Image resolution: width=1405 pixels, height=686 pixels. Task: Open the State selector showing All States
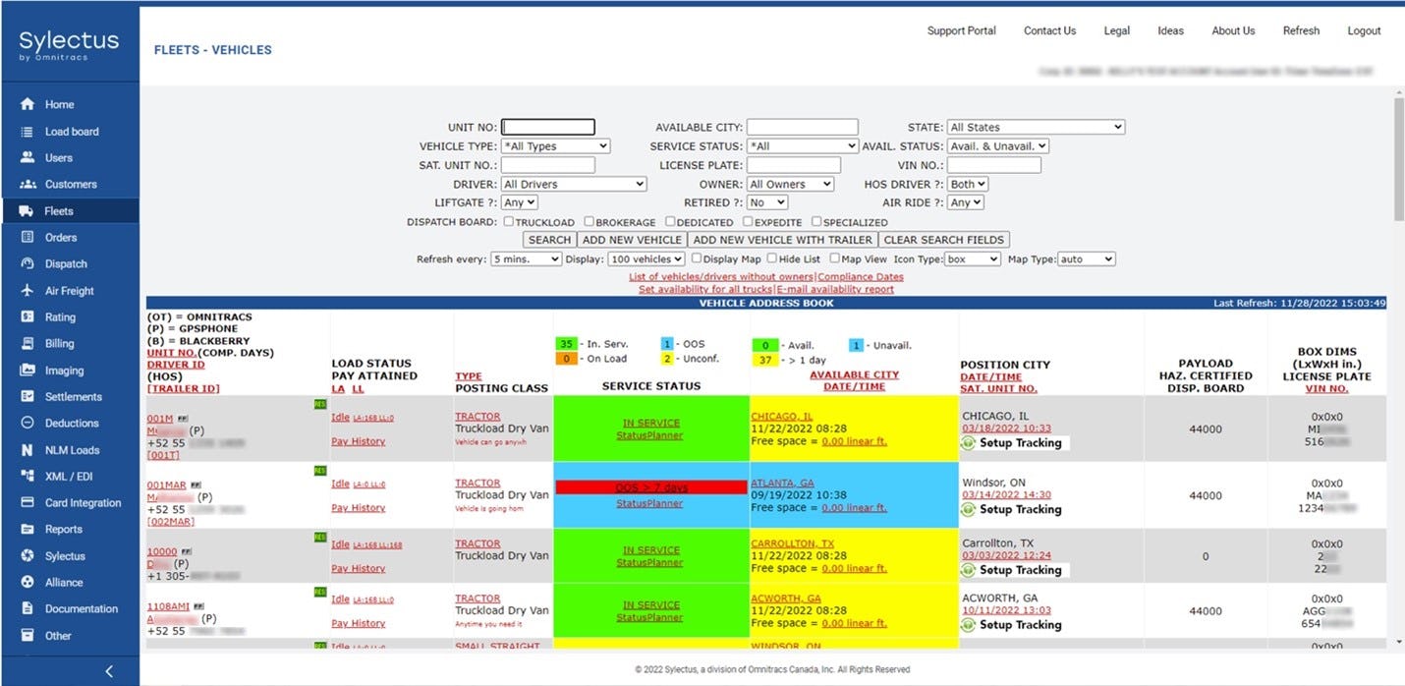[1035, 126]
